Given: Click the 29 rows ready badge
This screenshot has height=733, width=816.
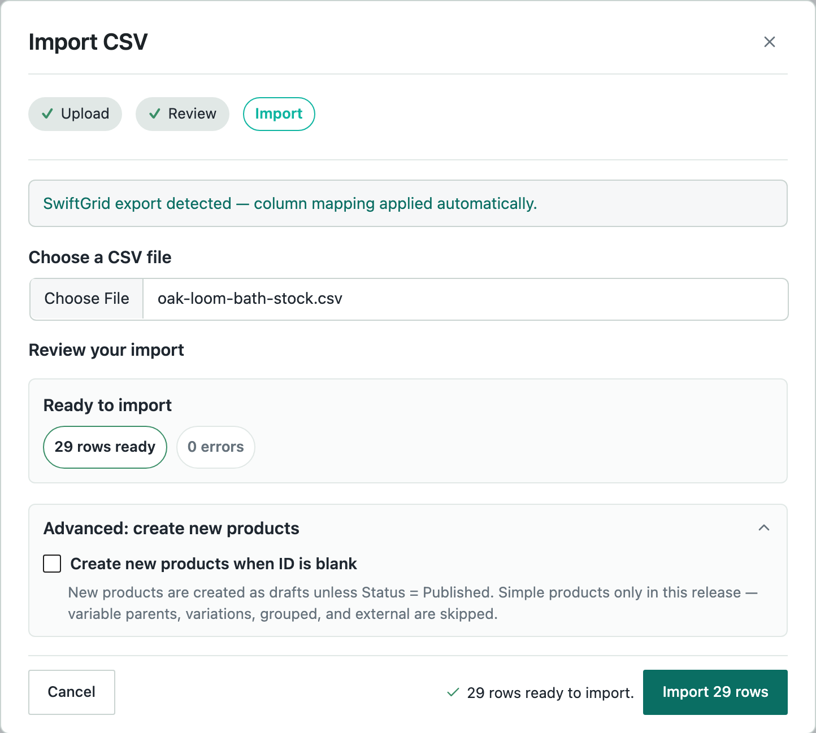Looking at the screenshot, I should click(105, 447).
